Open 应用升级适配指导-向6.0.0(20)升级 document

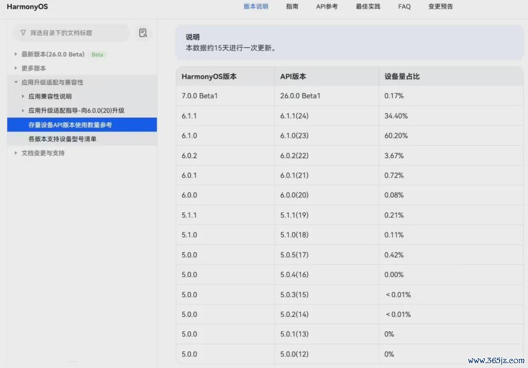click(76, 111)
